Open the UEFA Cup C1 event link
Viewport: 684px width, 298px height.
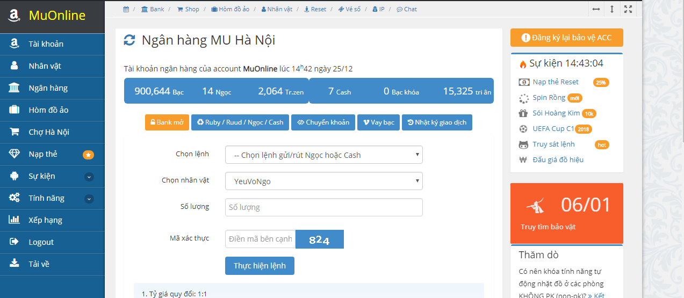(553, 129)
